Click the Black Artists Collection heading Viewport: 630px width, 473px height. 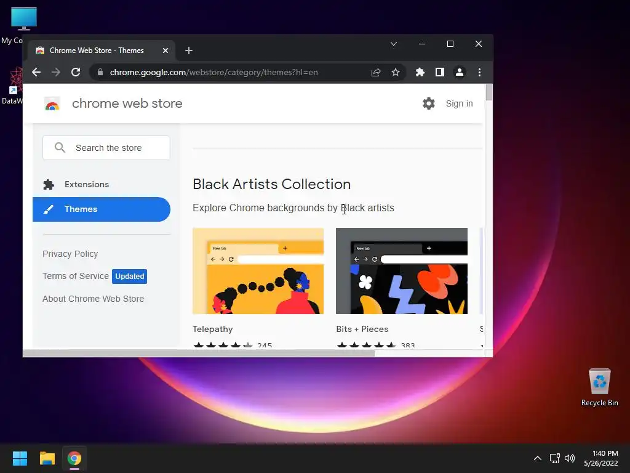click(x=271, y=184)
